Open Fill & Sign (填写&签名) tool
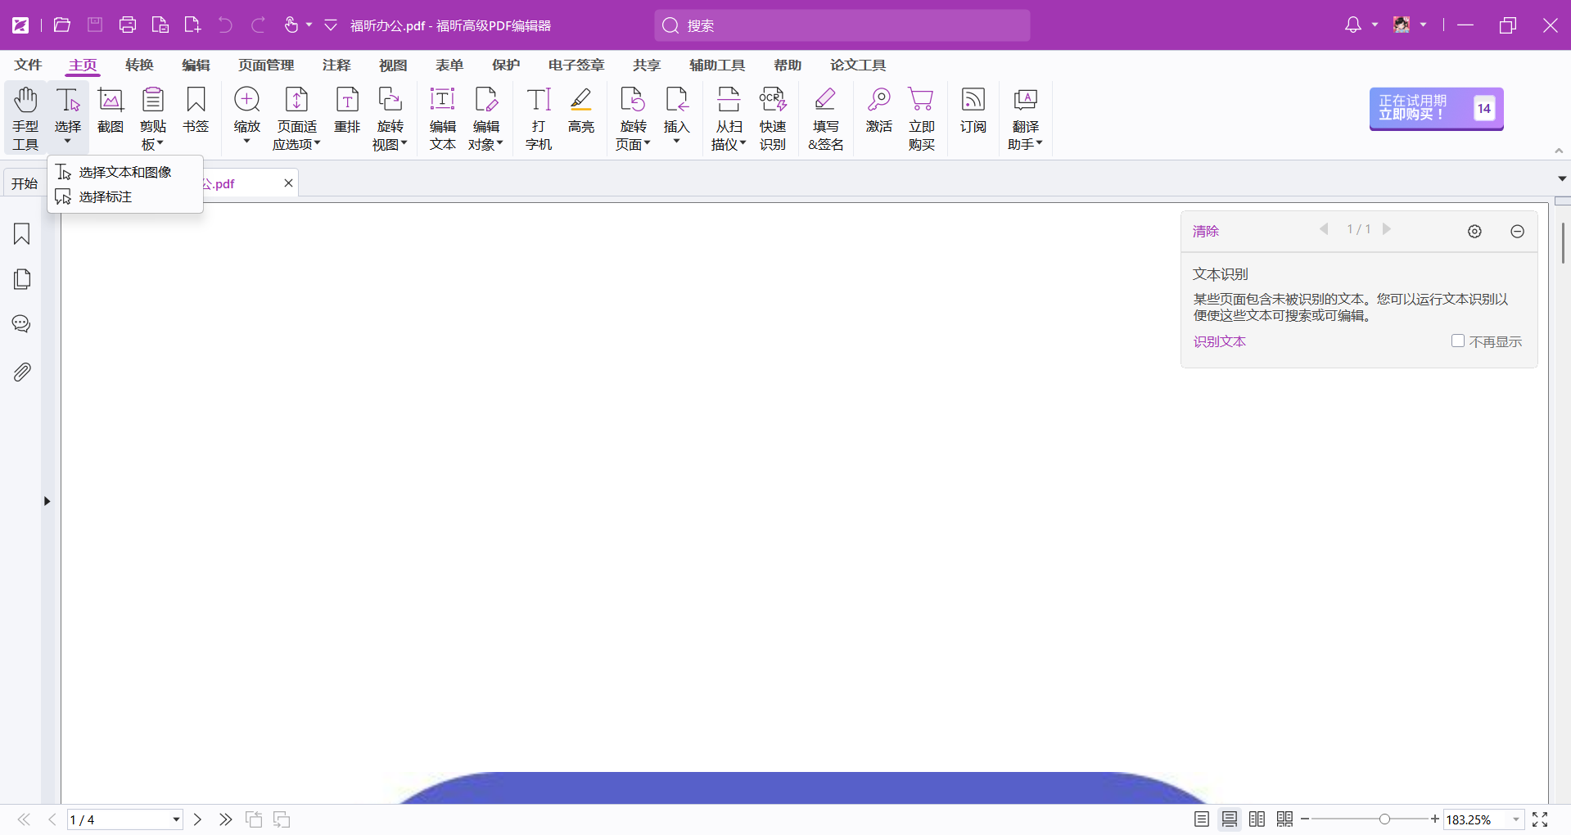Viewport: 1571px width, 835px height. (x=825, y=118)
